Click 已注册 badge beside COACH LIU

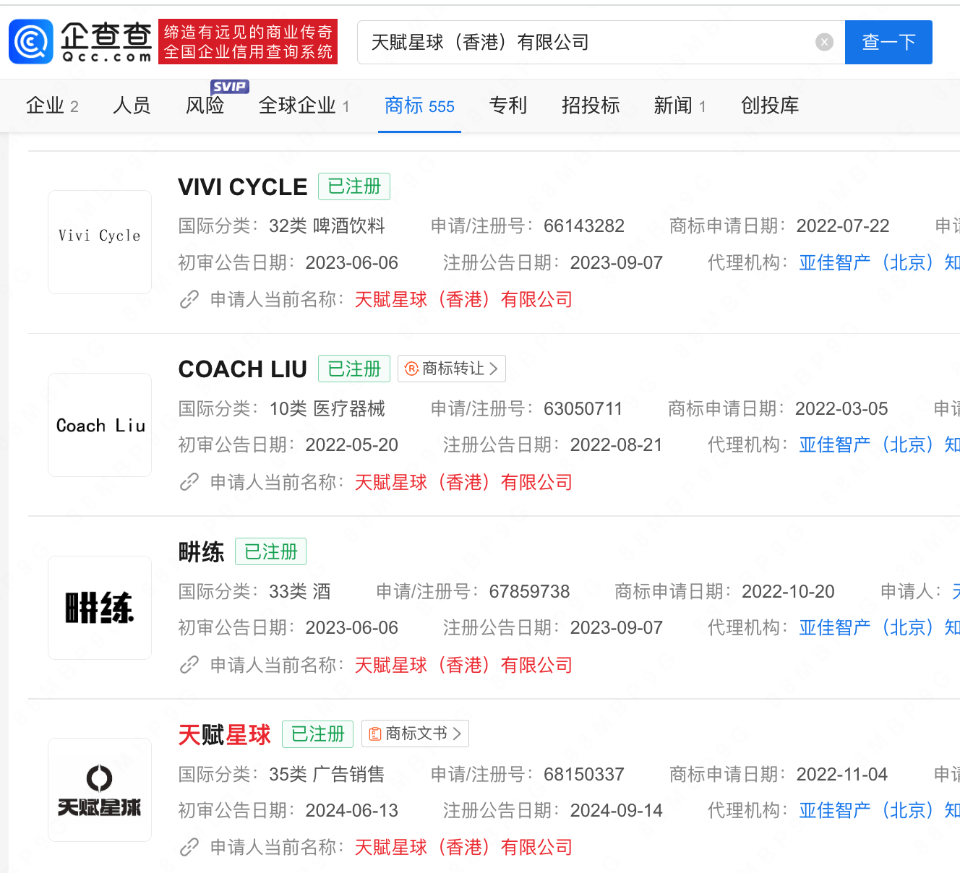pos(354,369)
